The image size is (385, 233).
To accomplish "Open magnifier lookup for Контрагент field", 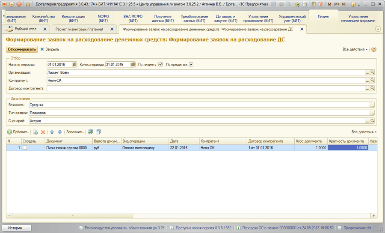I will 372,81.
